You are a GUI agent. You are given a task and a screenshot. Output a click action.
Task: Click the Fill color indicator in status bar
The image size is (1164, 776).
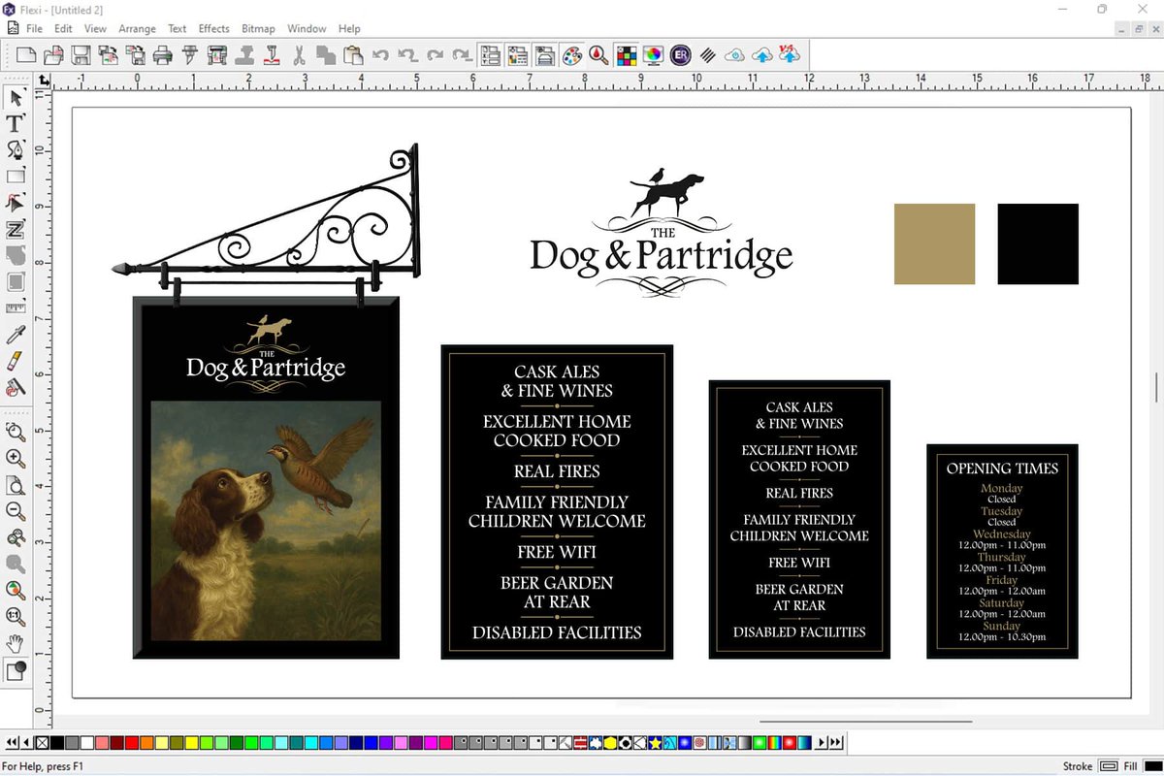1153,766
